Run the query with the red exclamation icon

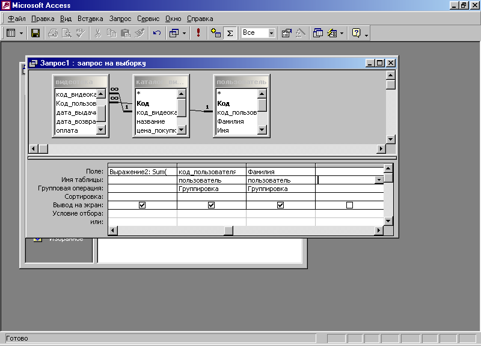click(x=198, y=33)
